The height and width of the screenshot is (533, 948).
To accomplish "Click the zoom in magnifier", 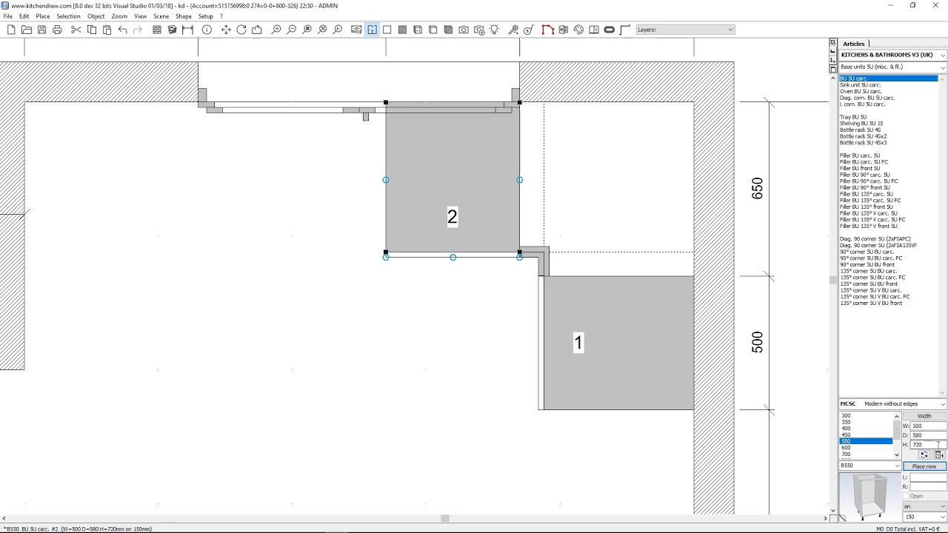I will [x=276, y=30].
